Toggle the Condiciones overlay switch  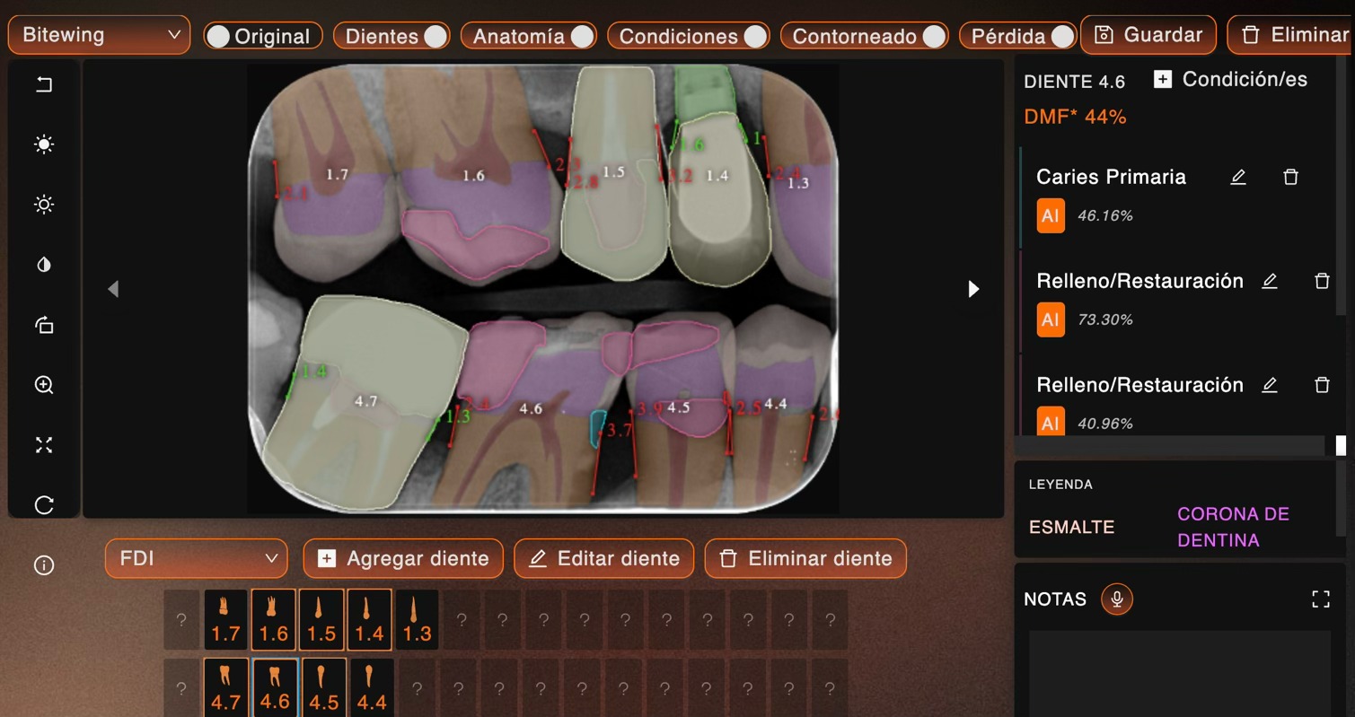coord(754,36)
